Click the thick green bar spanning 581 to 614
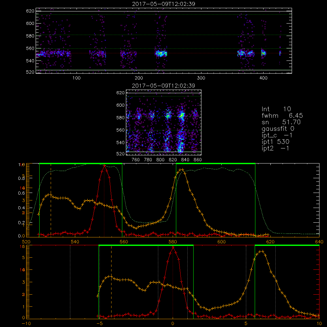The width and height of the screenshot is (327, 327). click(215, 163)
